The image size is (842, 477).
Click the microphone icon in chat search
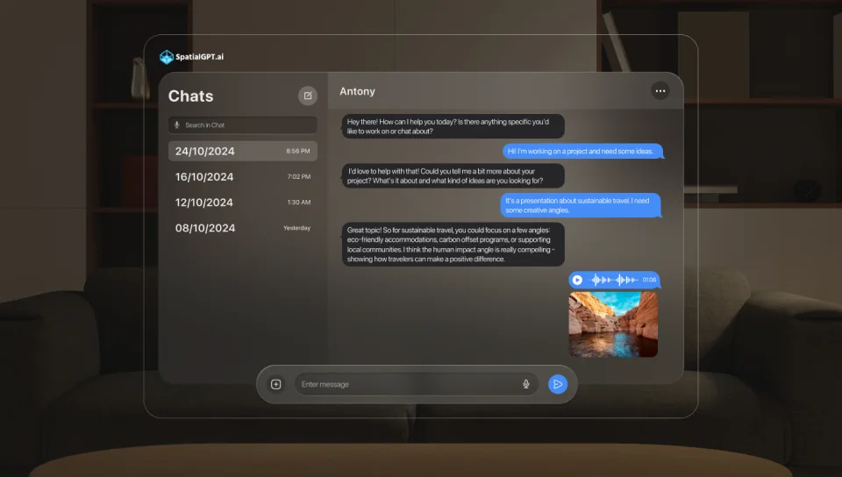point(176,125)
